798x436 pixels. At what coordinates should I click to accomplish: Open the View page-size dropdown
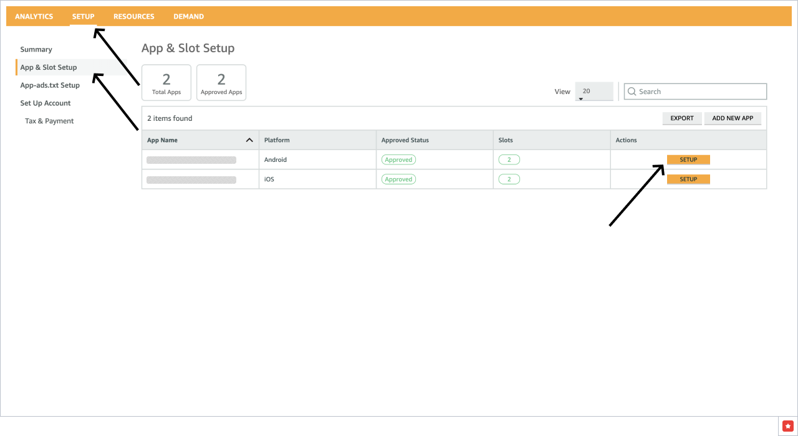pos(594,91)
